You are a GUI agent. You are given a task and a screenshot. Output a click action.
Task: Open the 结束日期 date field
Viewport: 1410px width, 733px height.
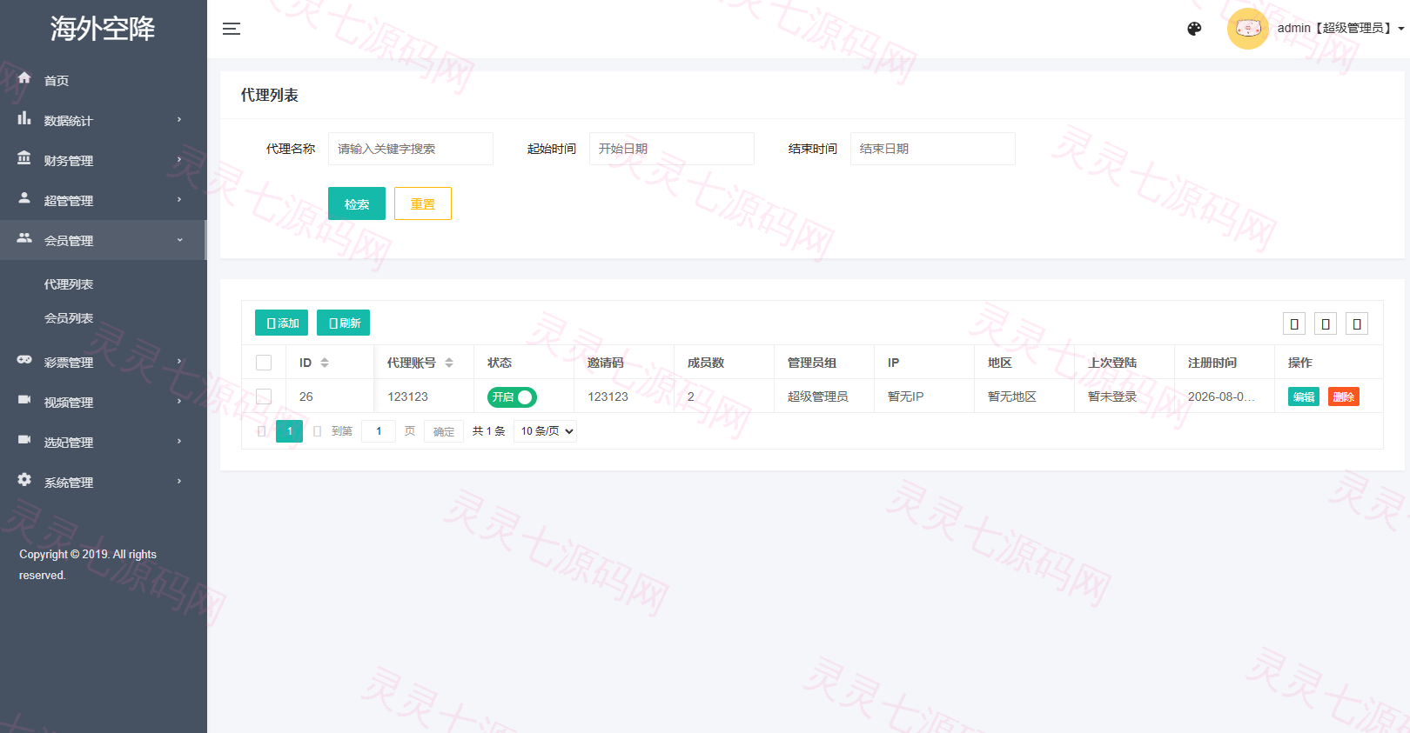(933, 149)
